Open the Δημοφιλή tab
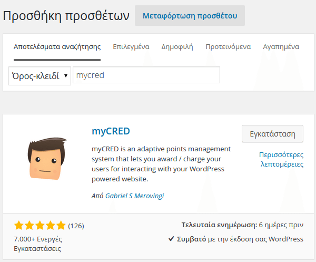Viewport: 316px width, 262px height. (177, 47)
